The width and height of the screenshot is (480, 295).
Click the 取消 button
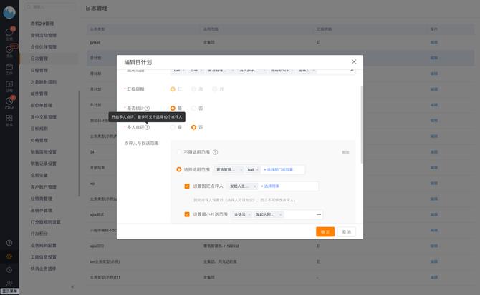pos(346,231)
